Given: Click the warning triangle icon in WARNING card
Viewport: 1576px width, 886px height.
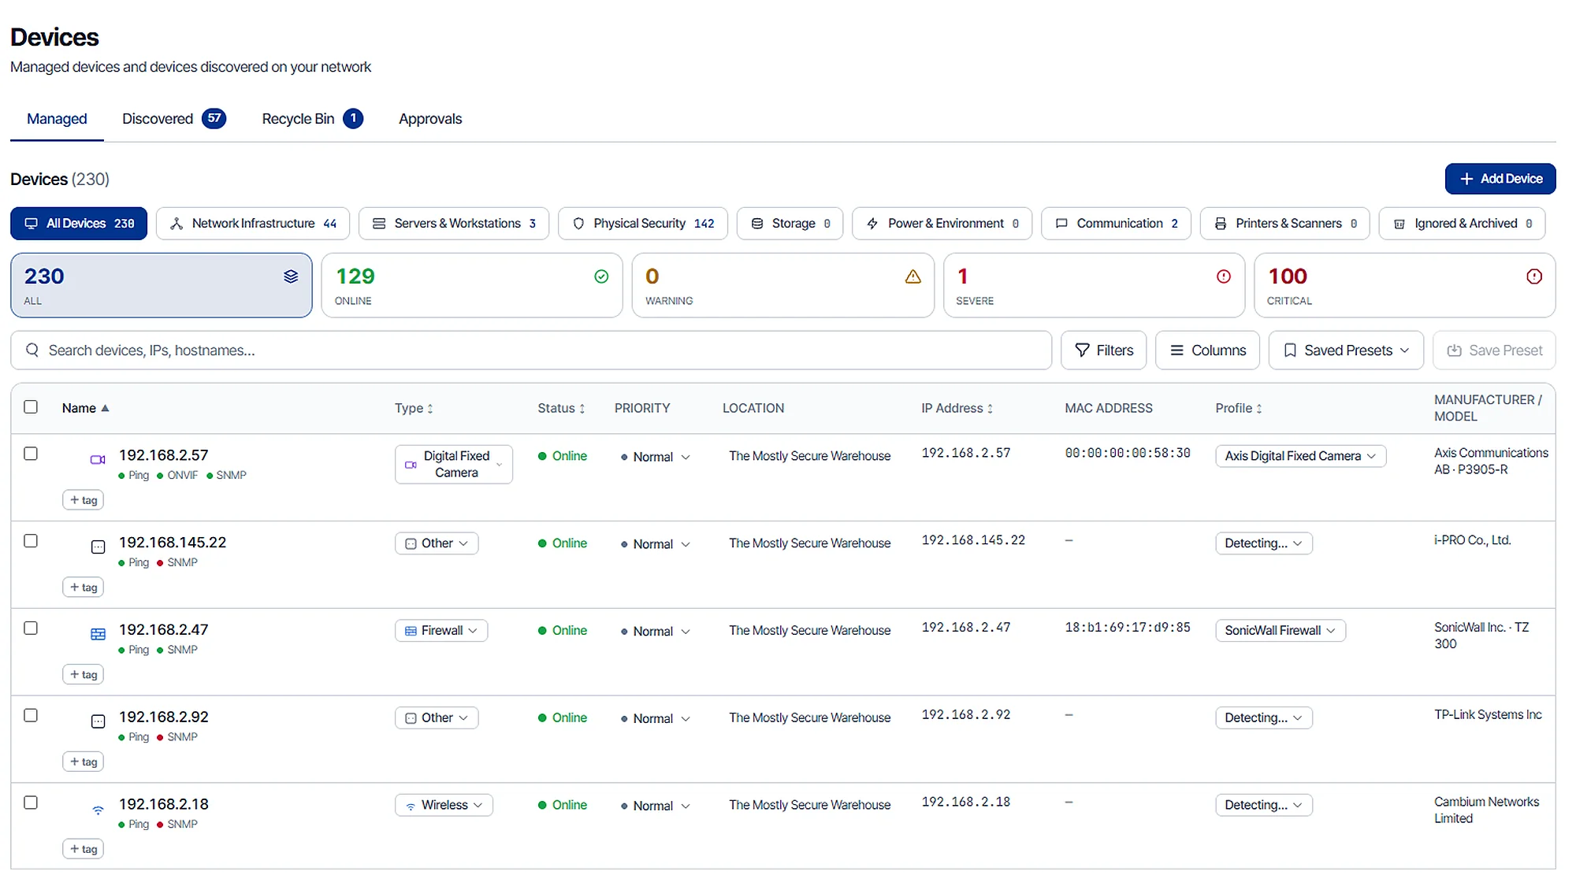Looking at the screenshot, I should coord(913,276).
